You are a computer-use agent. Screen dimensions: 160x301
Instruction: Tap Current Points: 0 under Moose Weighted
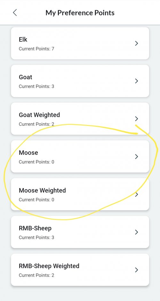(36, 200)
